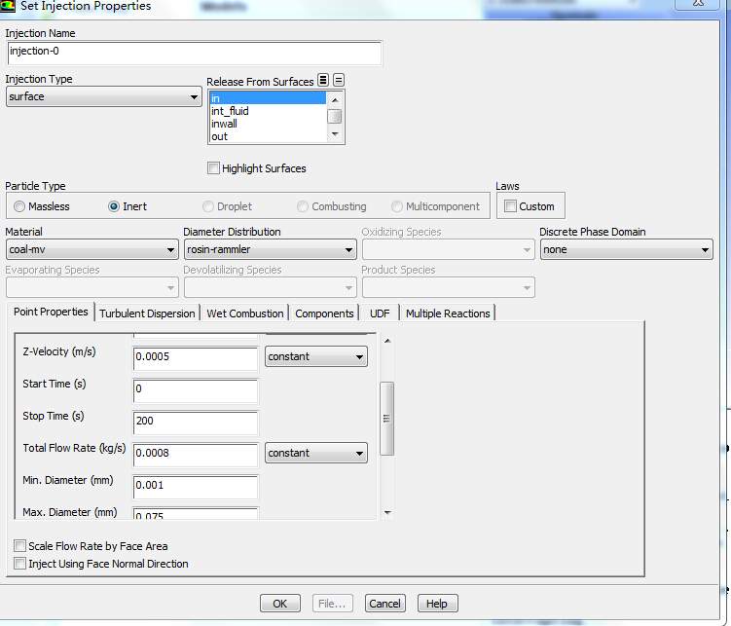Open Total Flow Rate constant dropdown

pyautogui.click(x=316, y=453)
